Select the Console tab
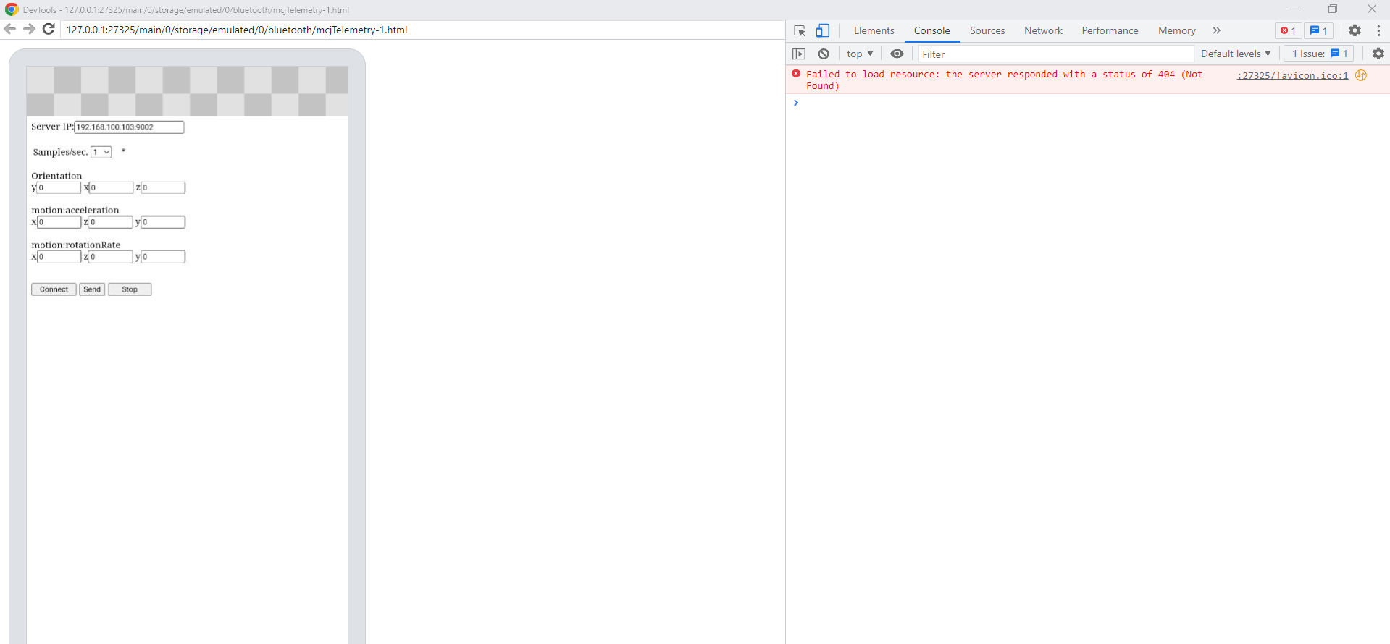Screen dimensions: 1390x644 (931, 30)
